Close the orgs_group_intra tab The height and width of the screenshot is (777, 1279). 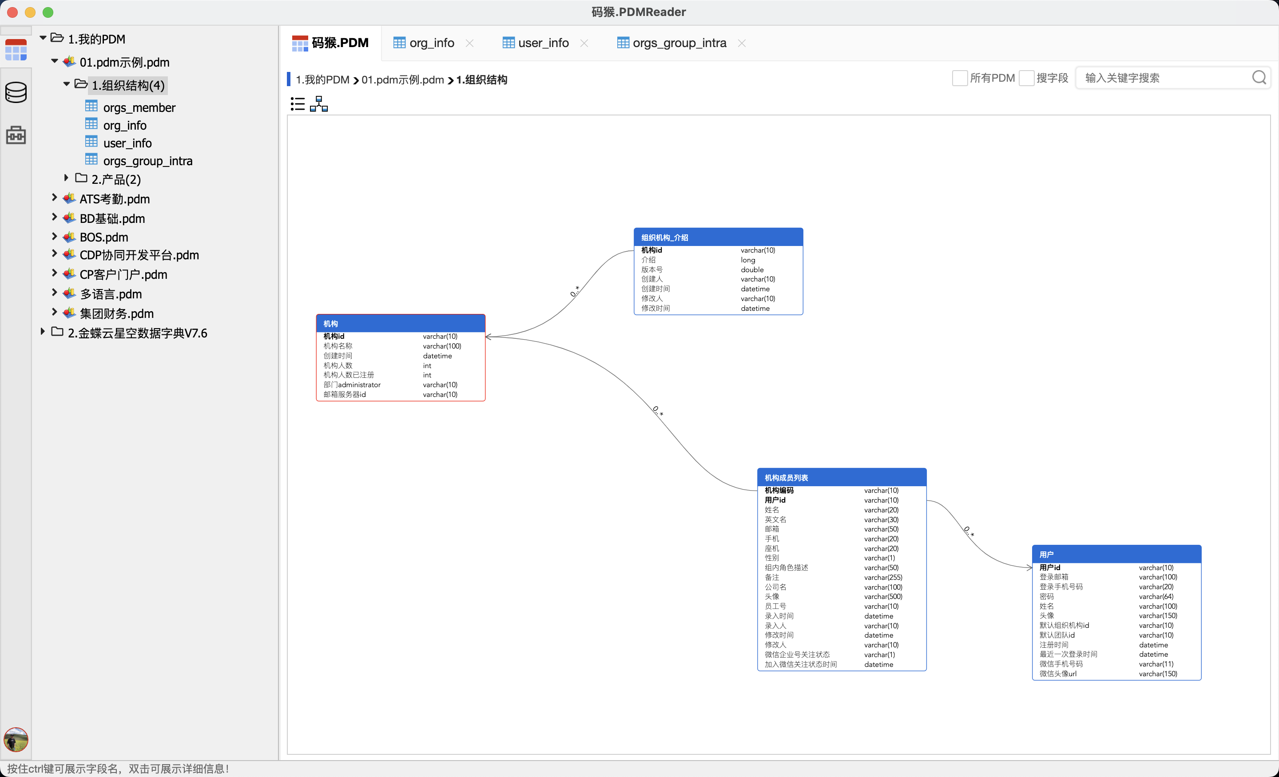click(742, 43)
